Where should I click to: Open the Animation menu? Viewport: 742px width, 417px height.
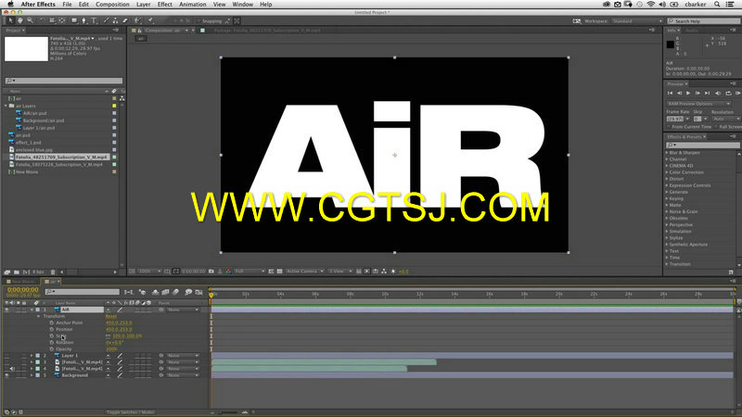193,5
